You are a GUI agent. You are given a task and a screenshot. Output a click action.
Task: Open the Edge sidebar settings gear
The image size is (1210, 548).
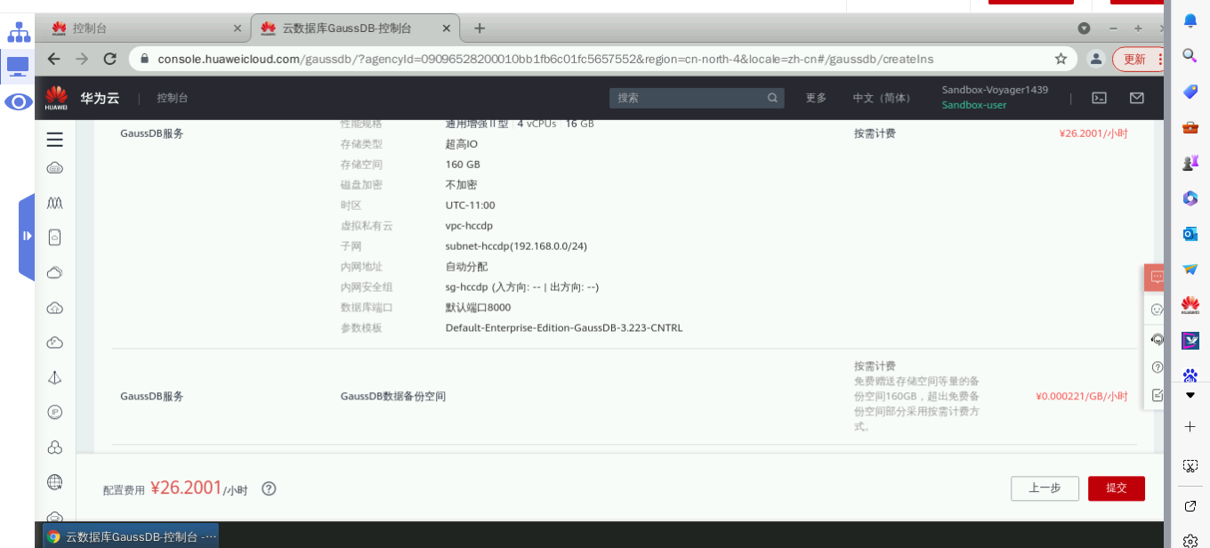click(x=1190, y=540)
